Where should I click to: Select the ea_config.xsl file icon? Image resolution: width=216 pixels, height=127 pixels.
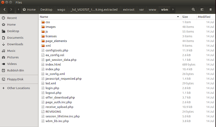(43, 55)
